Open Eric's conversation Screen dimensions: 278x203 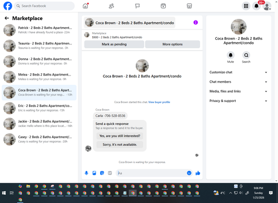click(39, 108)
